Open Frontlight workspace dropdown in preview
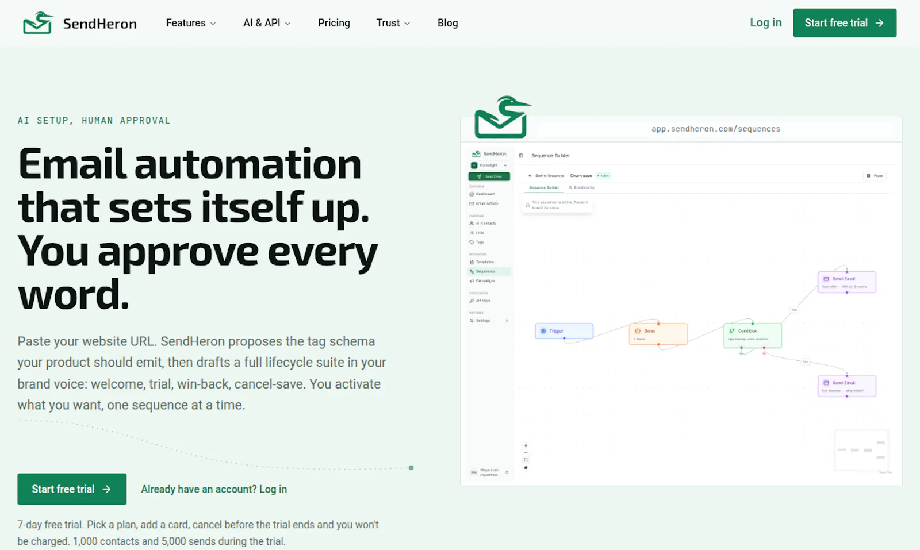920x550 pixels. [489, 165]
